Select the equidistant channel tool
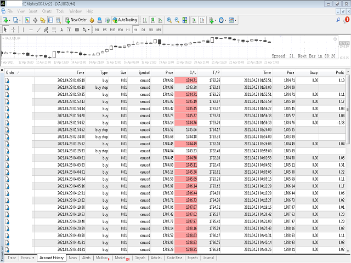Viewport: 351px width, 263px height. [46, 30]
